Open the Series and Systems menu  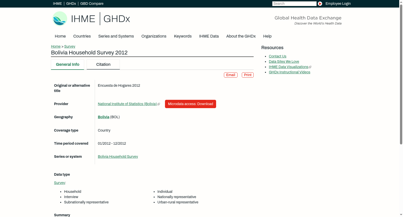click(116, 36)
